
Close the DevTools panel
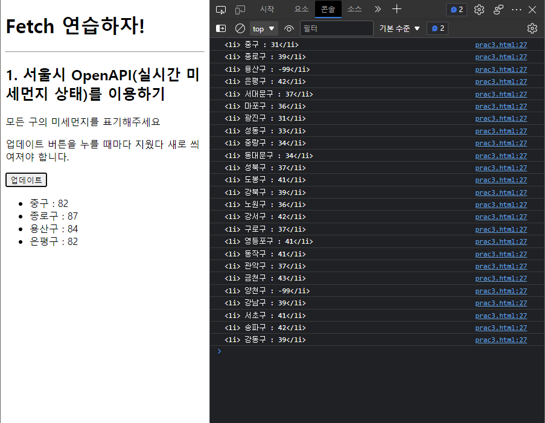click(532, 10)
